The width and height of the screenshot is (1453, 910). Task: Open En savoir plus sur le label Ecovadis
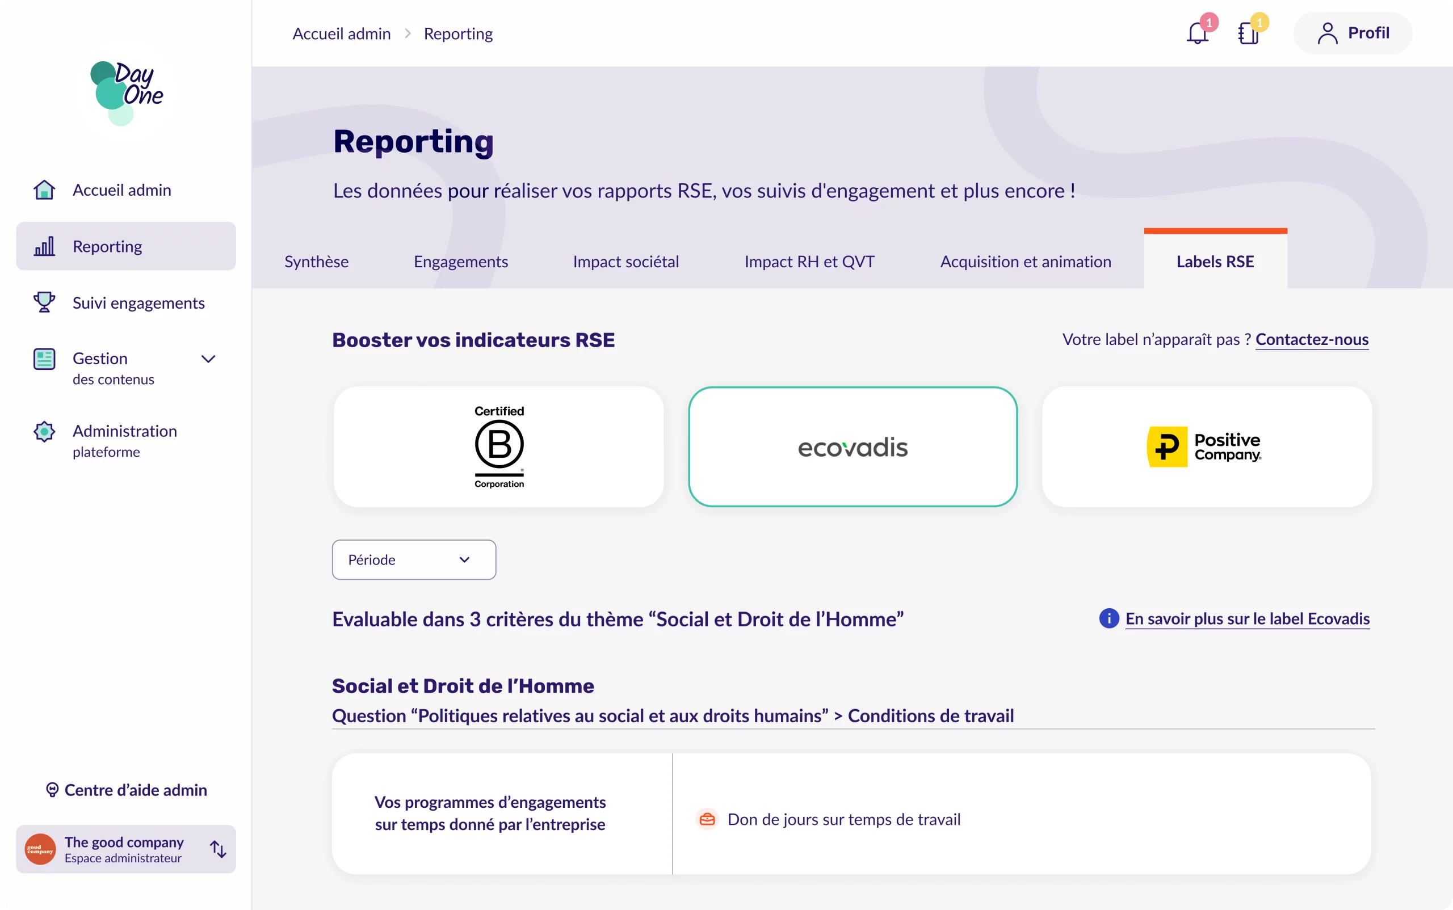[x=1247, y=619]
